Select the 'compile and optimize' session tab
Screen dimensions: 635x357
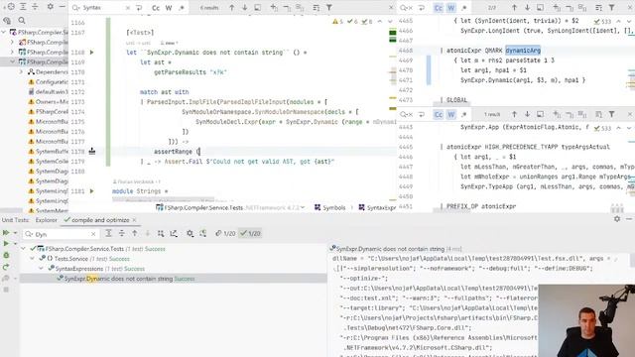(x=100, y=220)
